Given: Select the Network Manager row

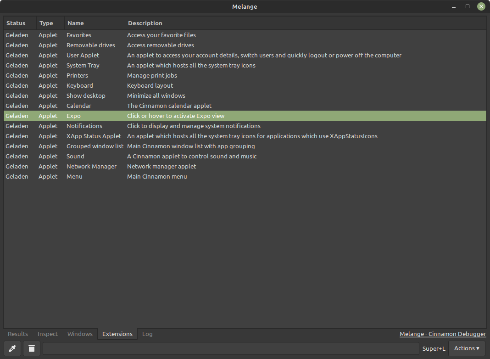Looking at the screenshot, I should click(x=245, y=166).
